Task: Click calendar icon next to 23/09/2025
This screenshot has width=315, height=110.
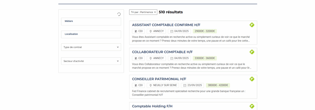Action: [185, 85]
